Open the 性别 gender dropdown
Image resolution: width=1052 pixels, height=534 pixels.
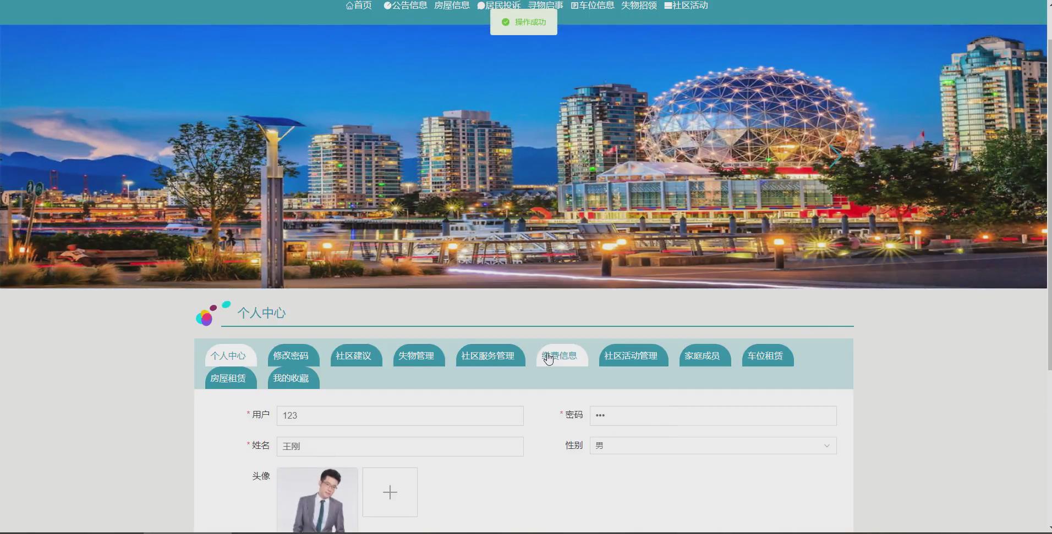pyautogui.click(x=713, y=445)
